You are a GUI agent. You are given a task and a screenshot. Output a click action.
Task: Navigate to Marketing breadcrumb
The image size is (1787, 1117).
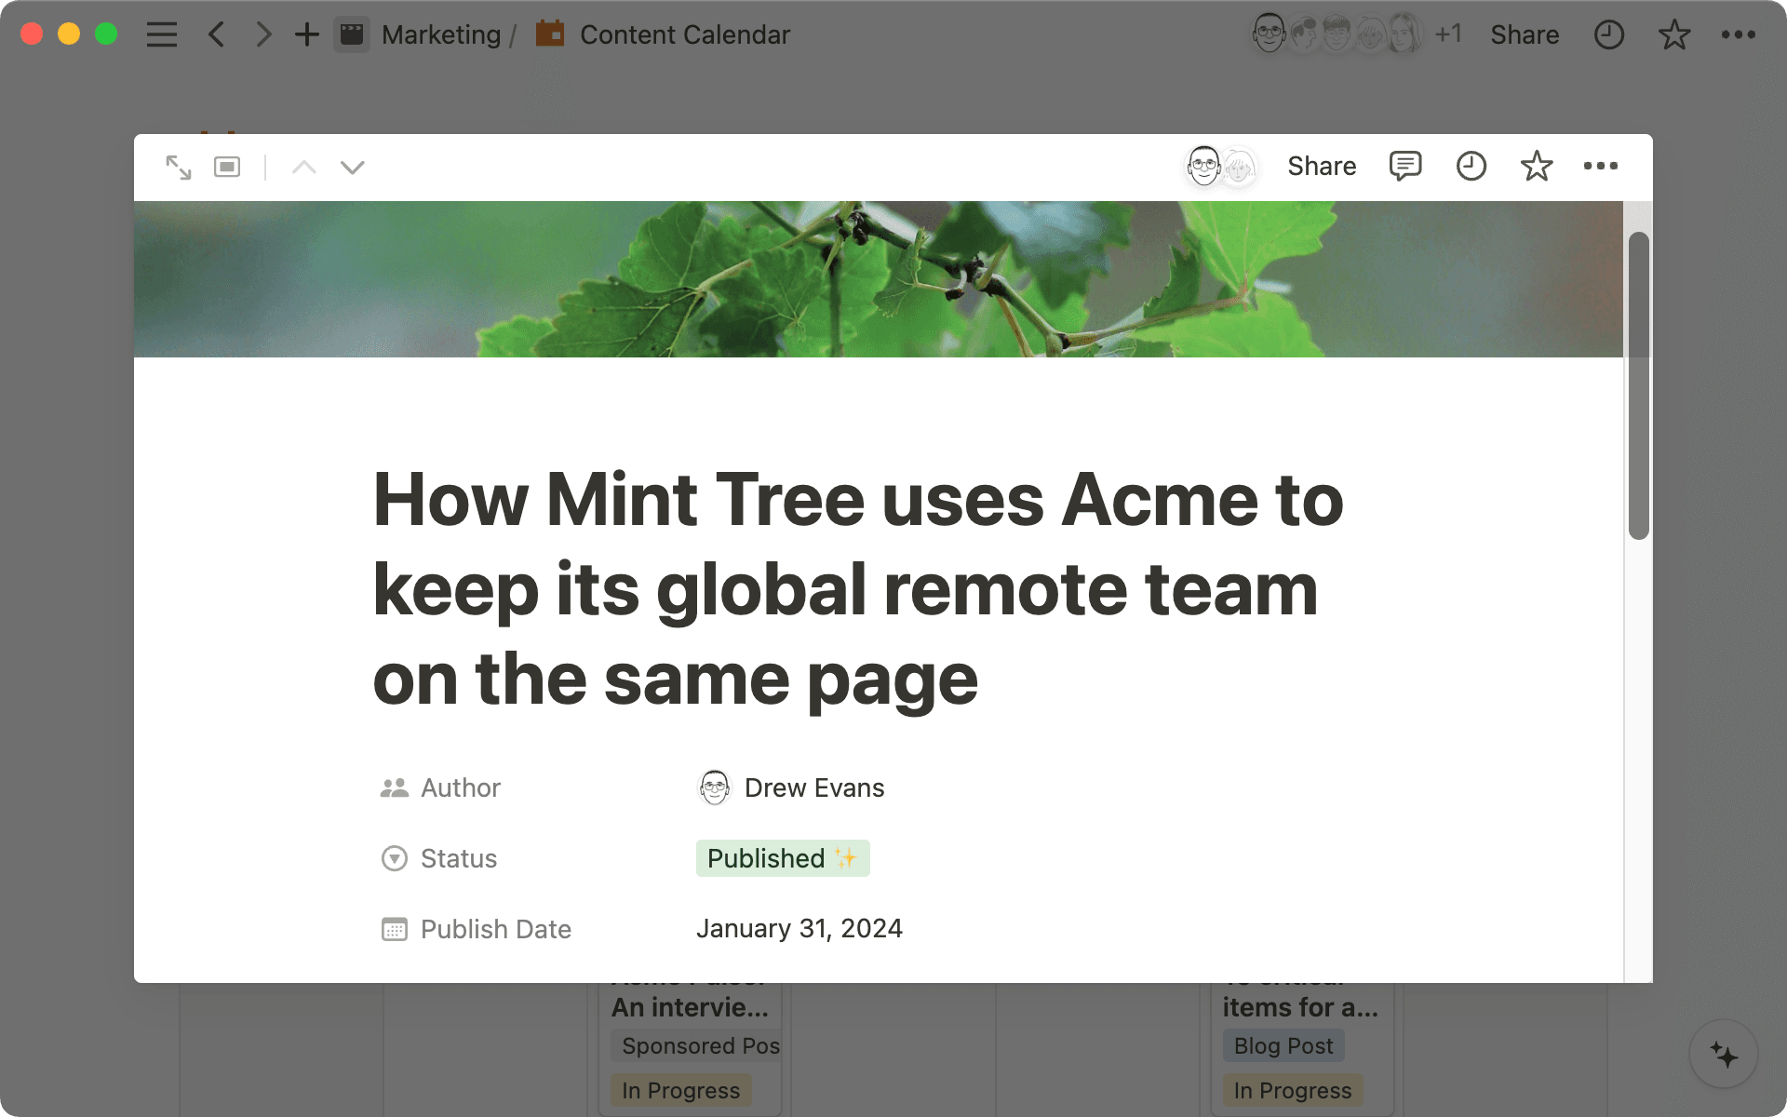click(x=440, y=35)
